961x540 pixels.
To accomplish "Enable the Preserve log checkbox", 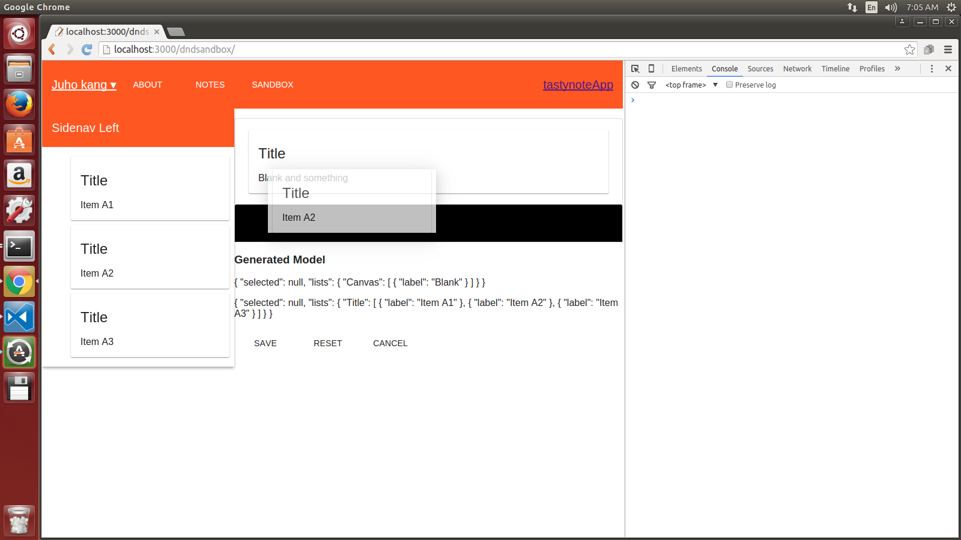I will click(x=729, y=85).
